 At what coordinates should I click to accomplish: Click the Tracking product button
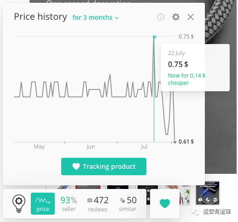point(104,166)
